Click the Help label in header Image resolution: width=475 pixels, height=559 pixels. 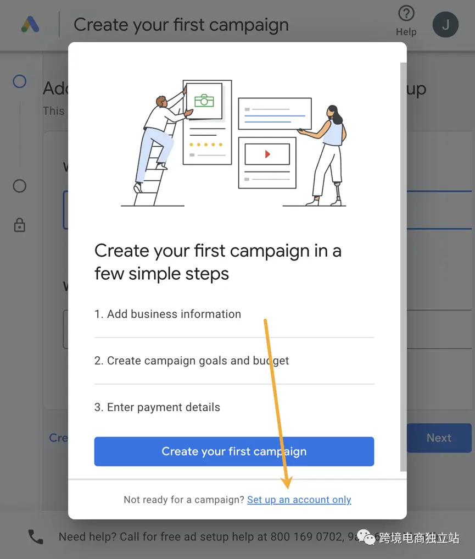click(406, 32)
